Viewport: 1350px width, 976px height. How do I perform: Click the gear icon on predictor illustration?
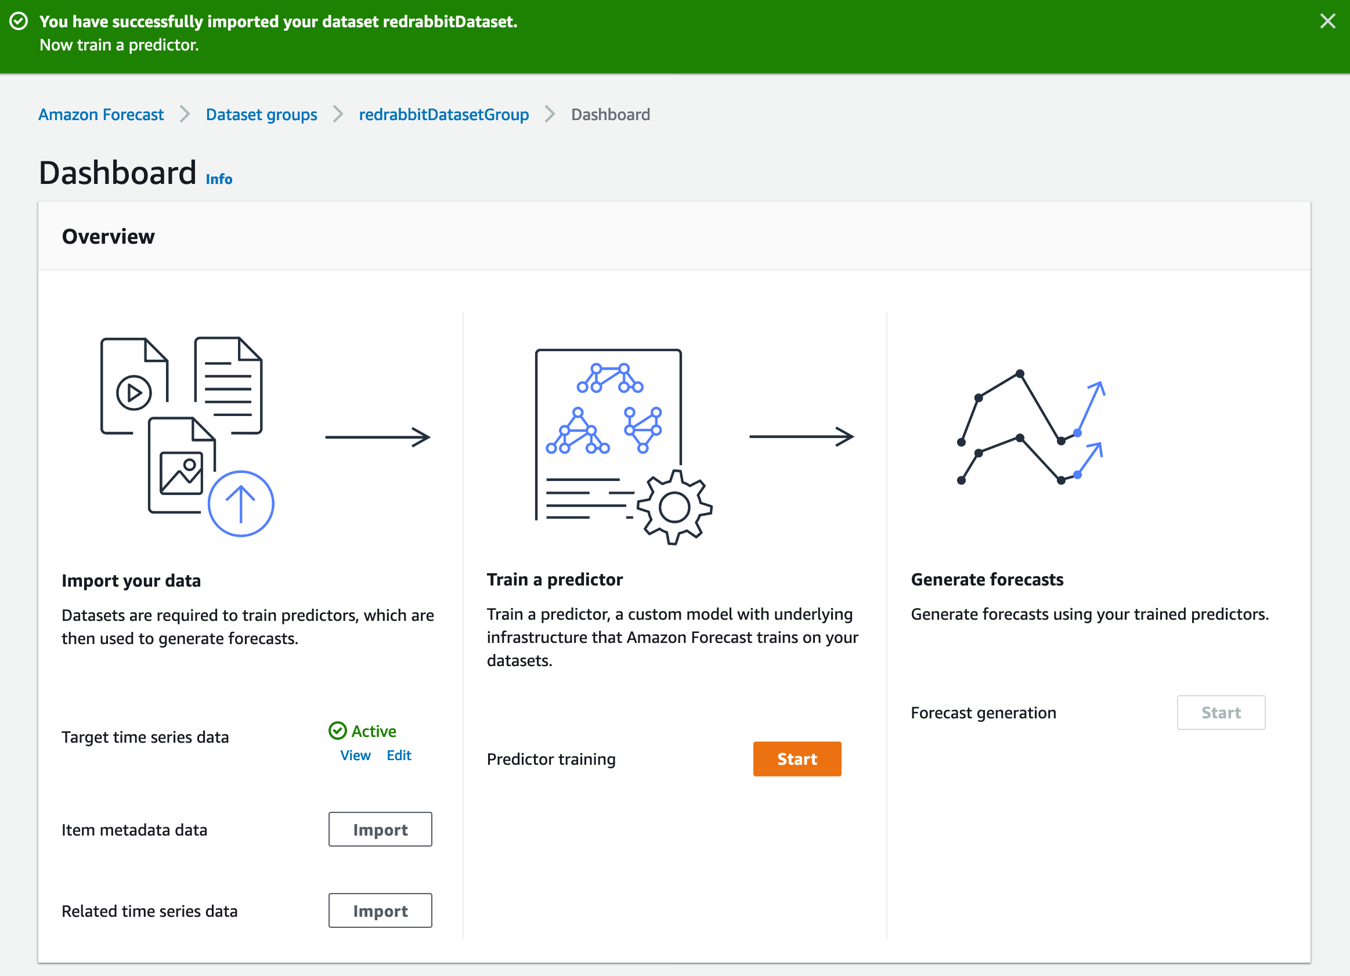tap(674, 507)
